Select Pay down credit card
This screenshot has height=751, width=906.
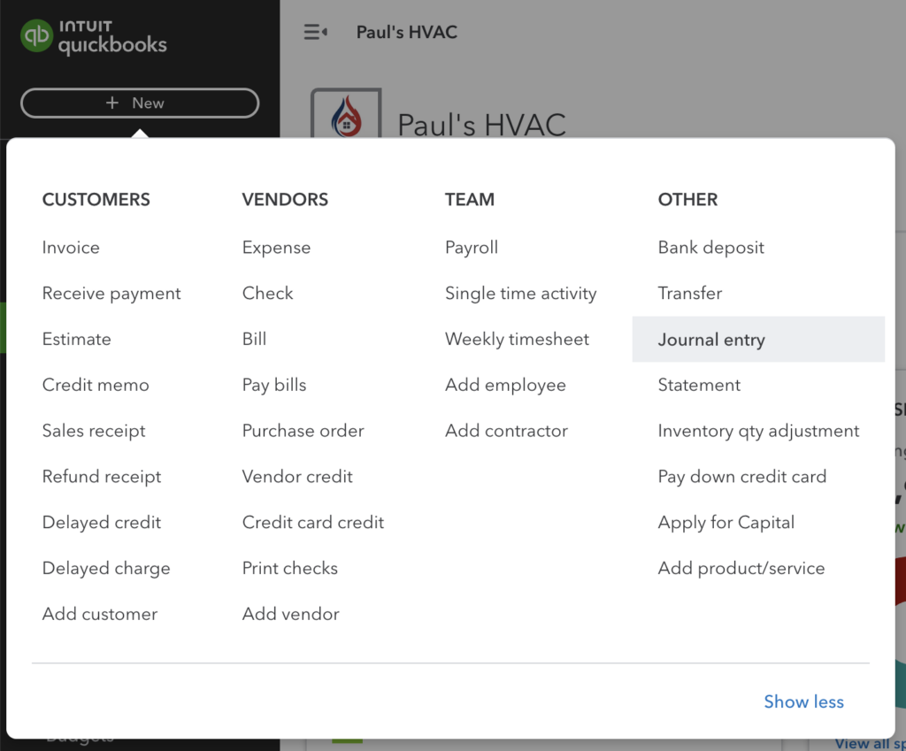click(x=741, y=477)
